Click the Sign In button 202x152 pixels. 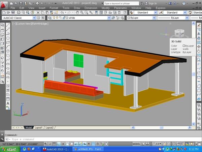coord(151,3)
